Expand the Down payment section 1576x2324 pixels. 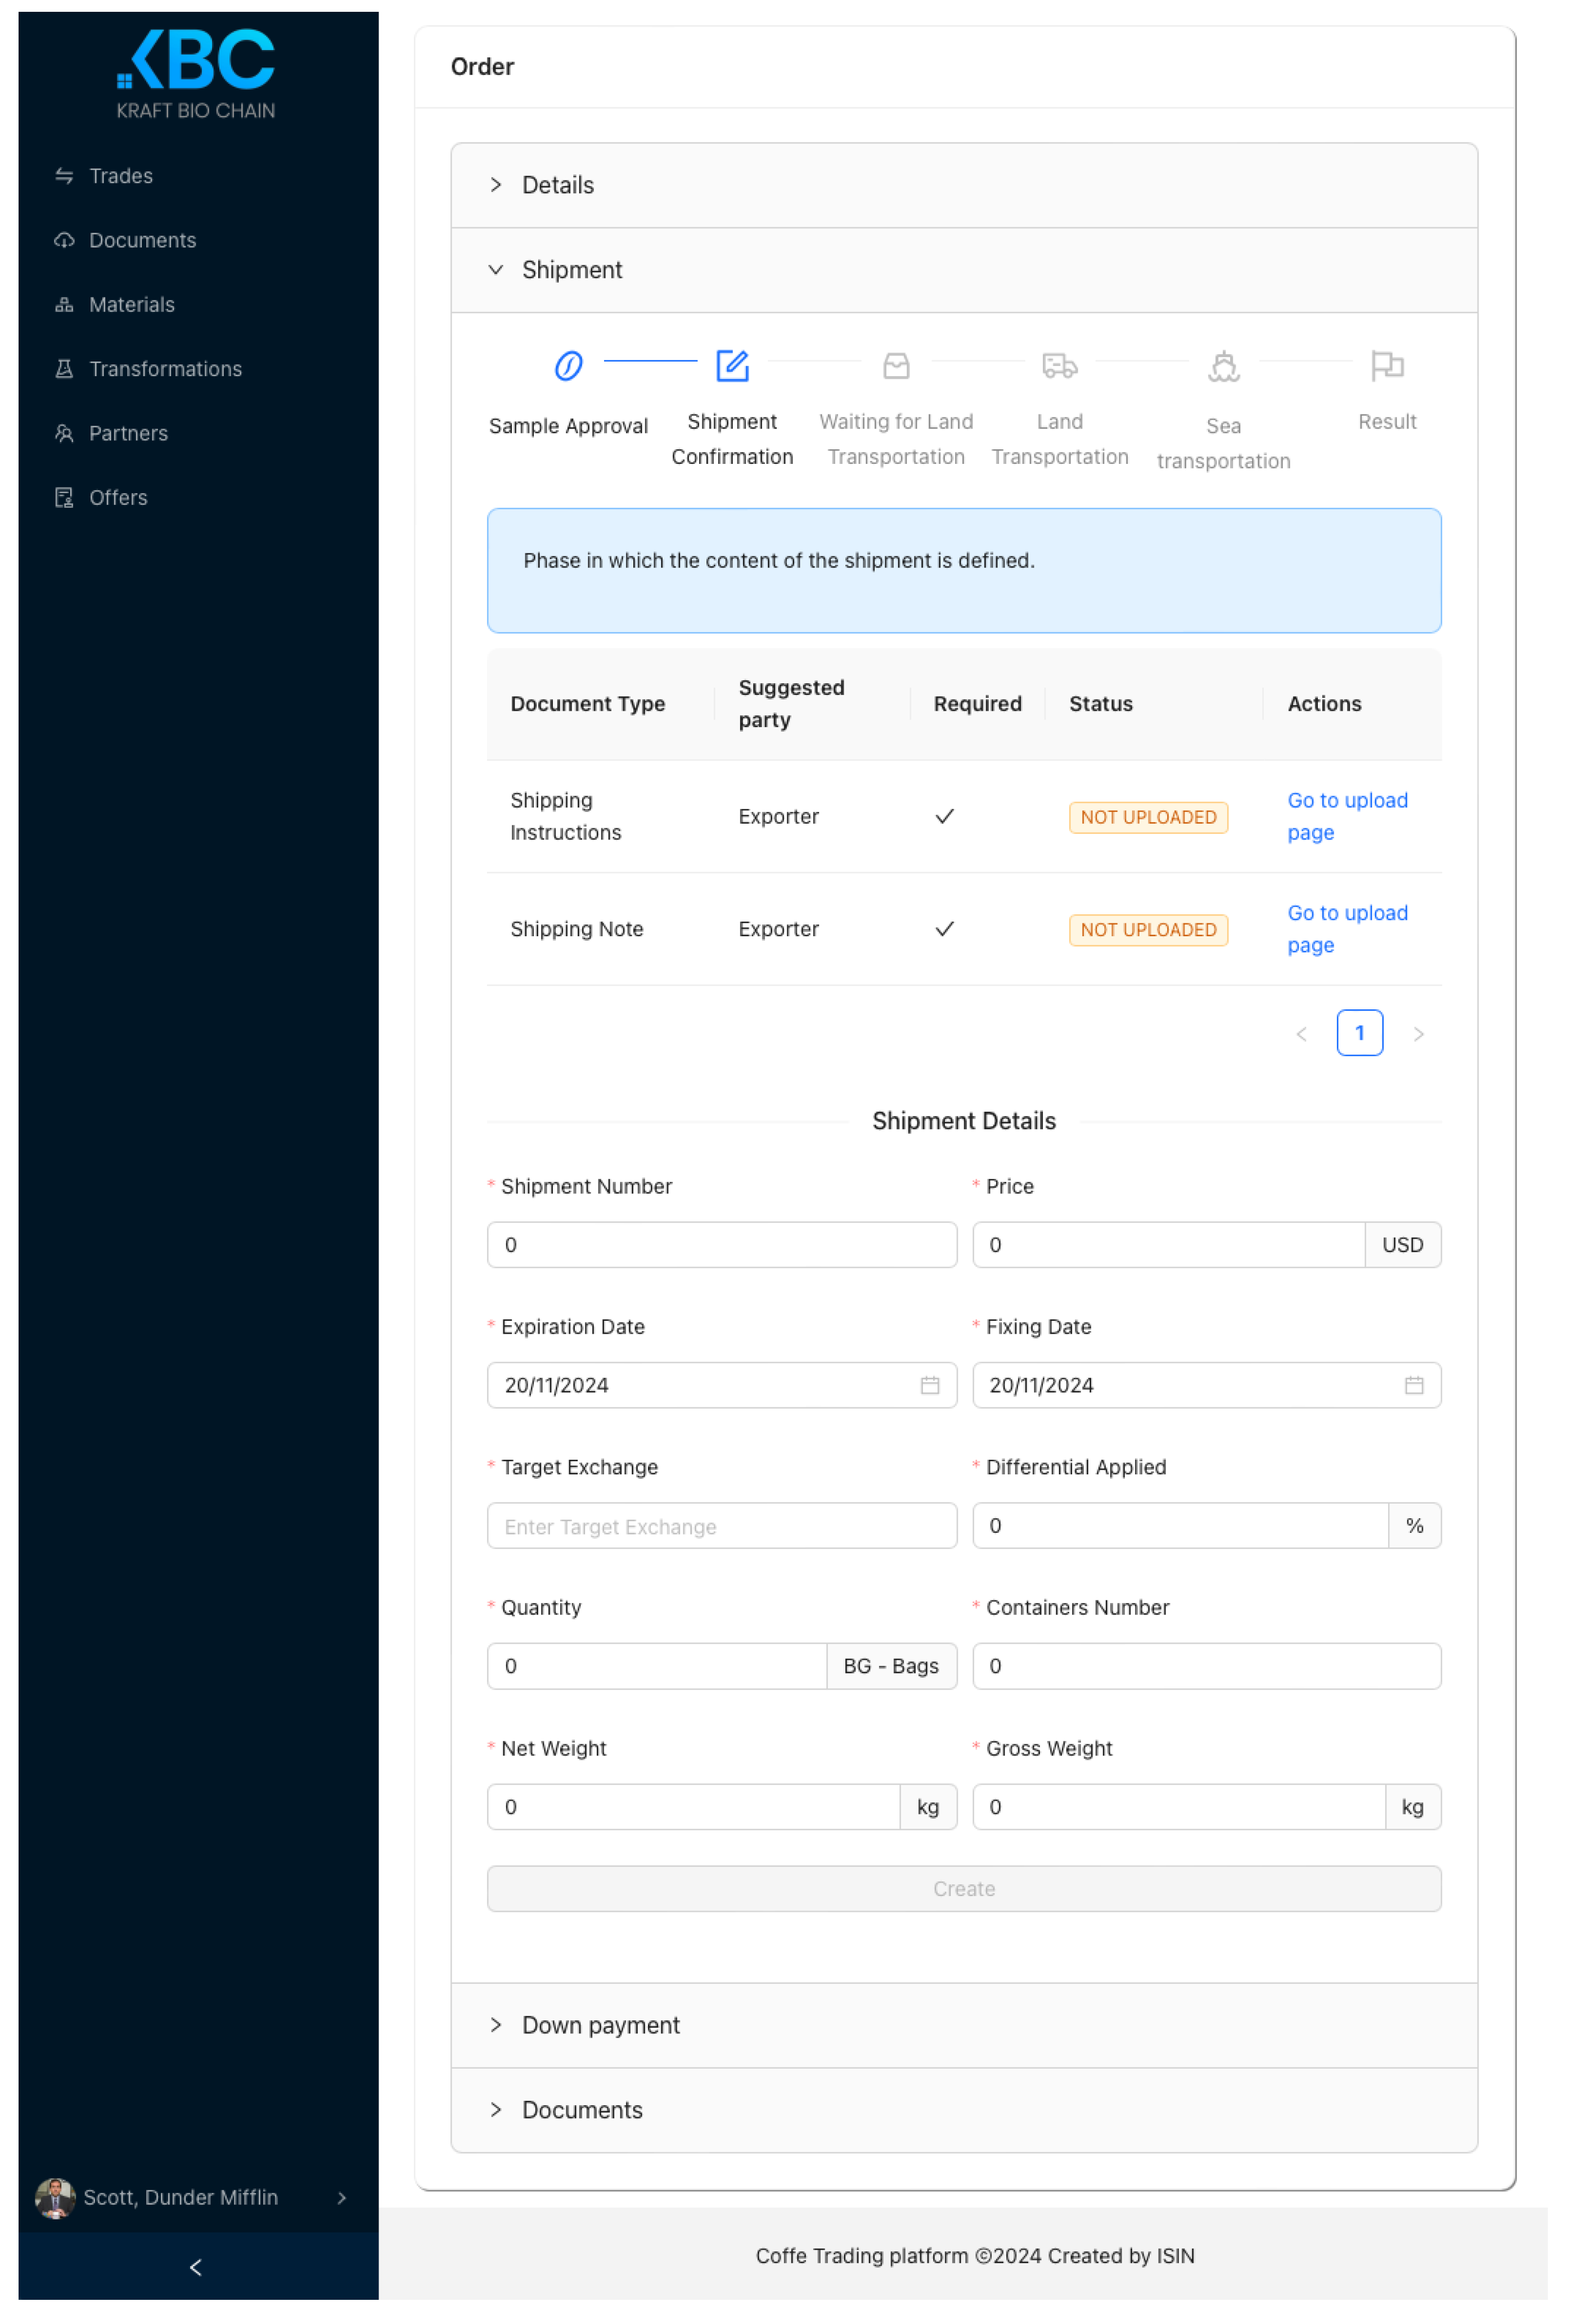(964, 2026)
